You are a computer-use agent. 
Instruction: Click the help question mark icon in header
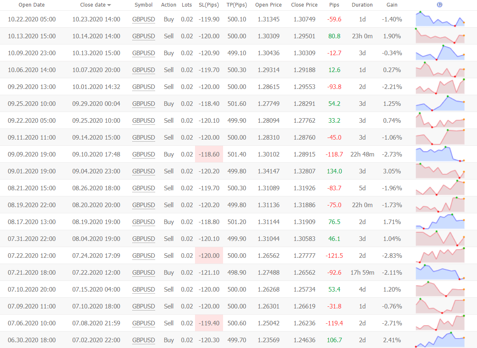tap(439, 5)
